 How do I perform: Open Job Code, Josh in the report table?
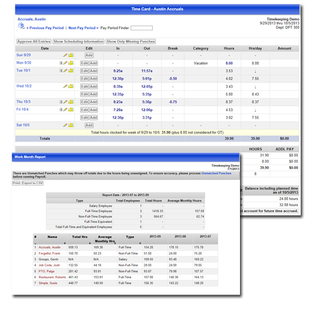[x=49, y=265]
